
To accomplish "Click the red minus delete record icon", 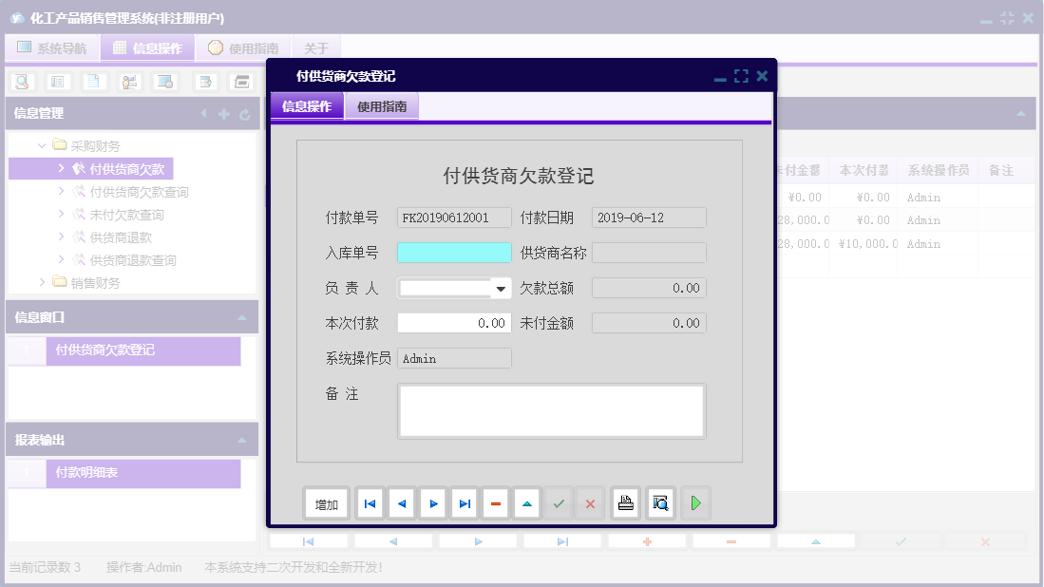I will [x=495, y=503].
